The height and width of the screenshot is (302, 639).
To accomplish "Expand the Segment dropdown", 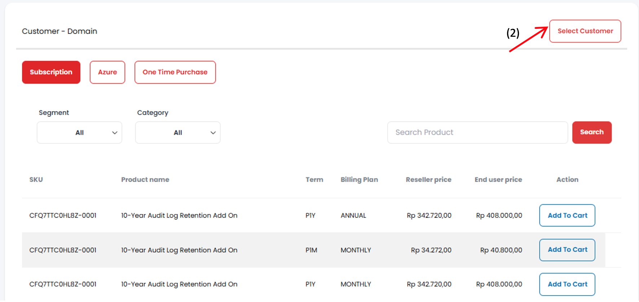I will tap(79, 133).
